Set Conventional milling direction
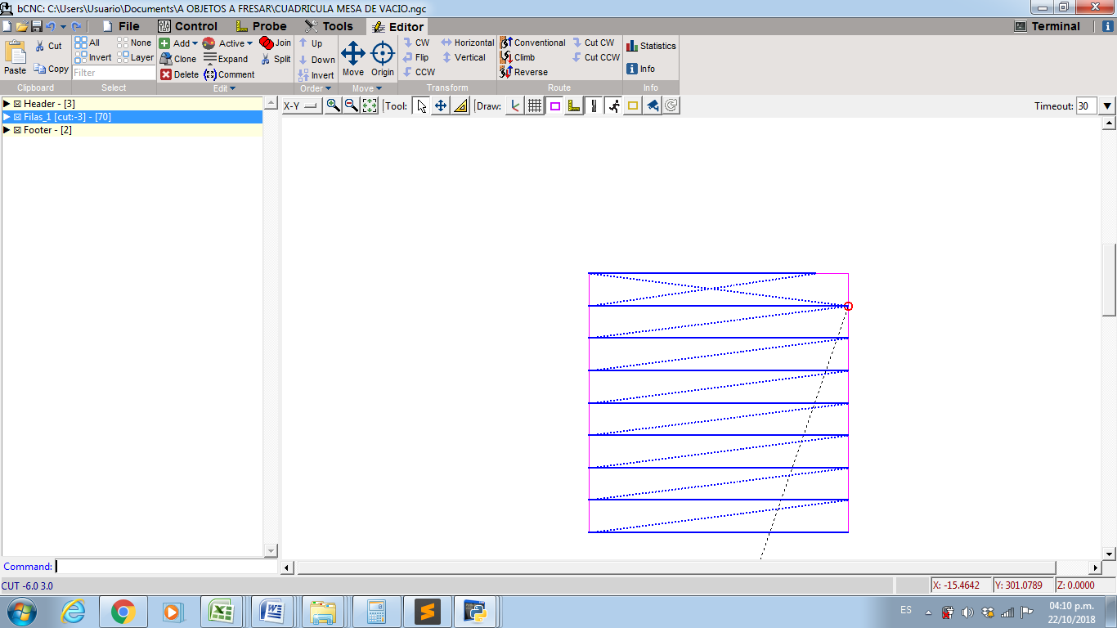This screenshot has height=628, width=1117. (532, 43)
